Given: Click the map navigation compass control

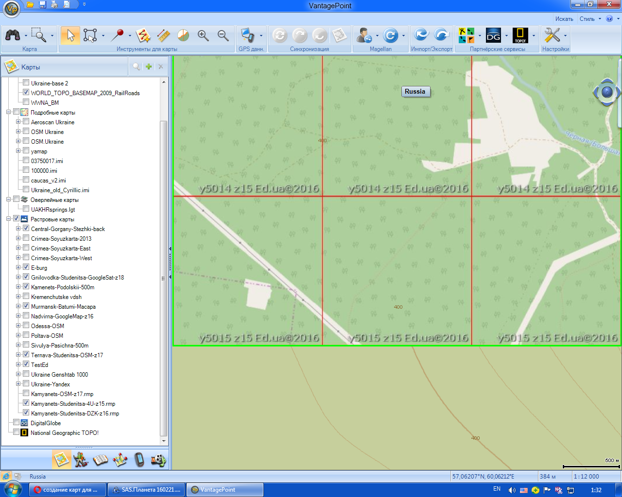Looking at the screenshot, I should click(606, 92).
